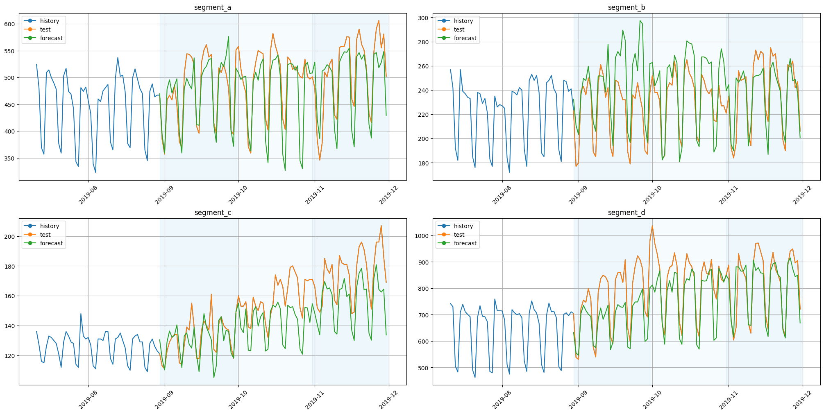Click the 160 y-axis tick in segment_c

click(x=10, y=296)
